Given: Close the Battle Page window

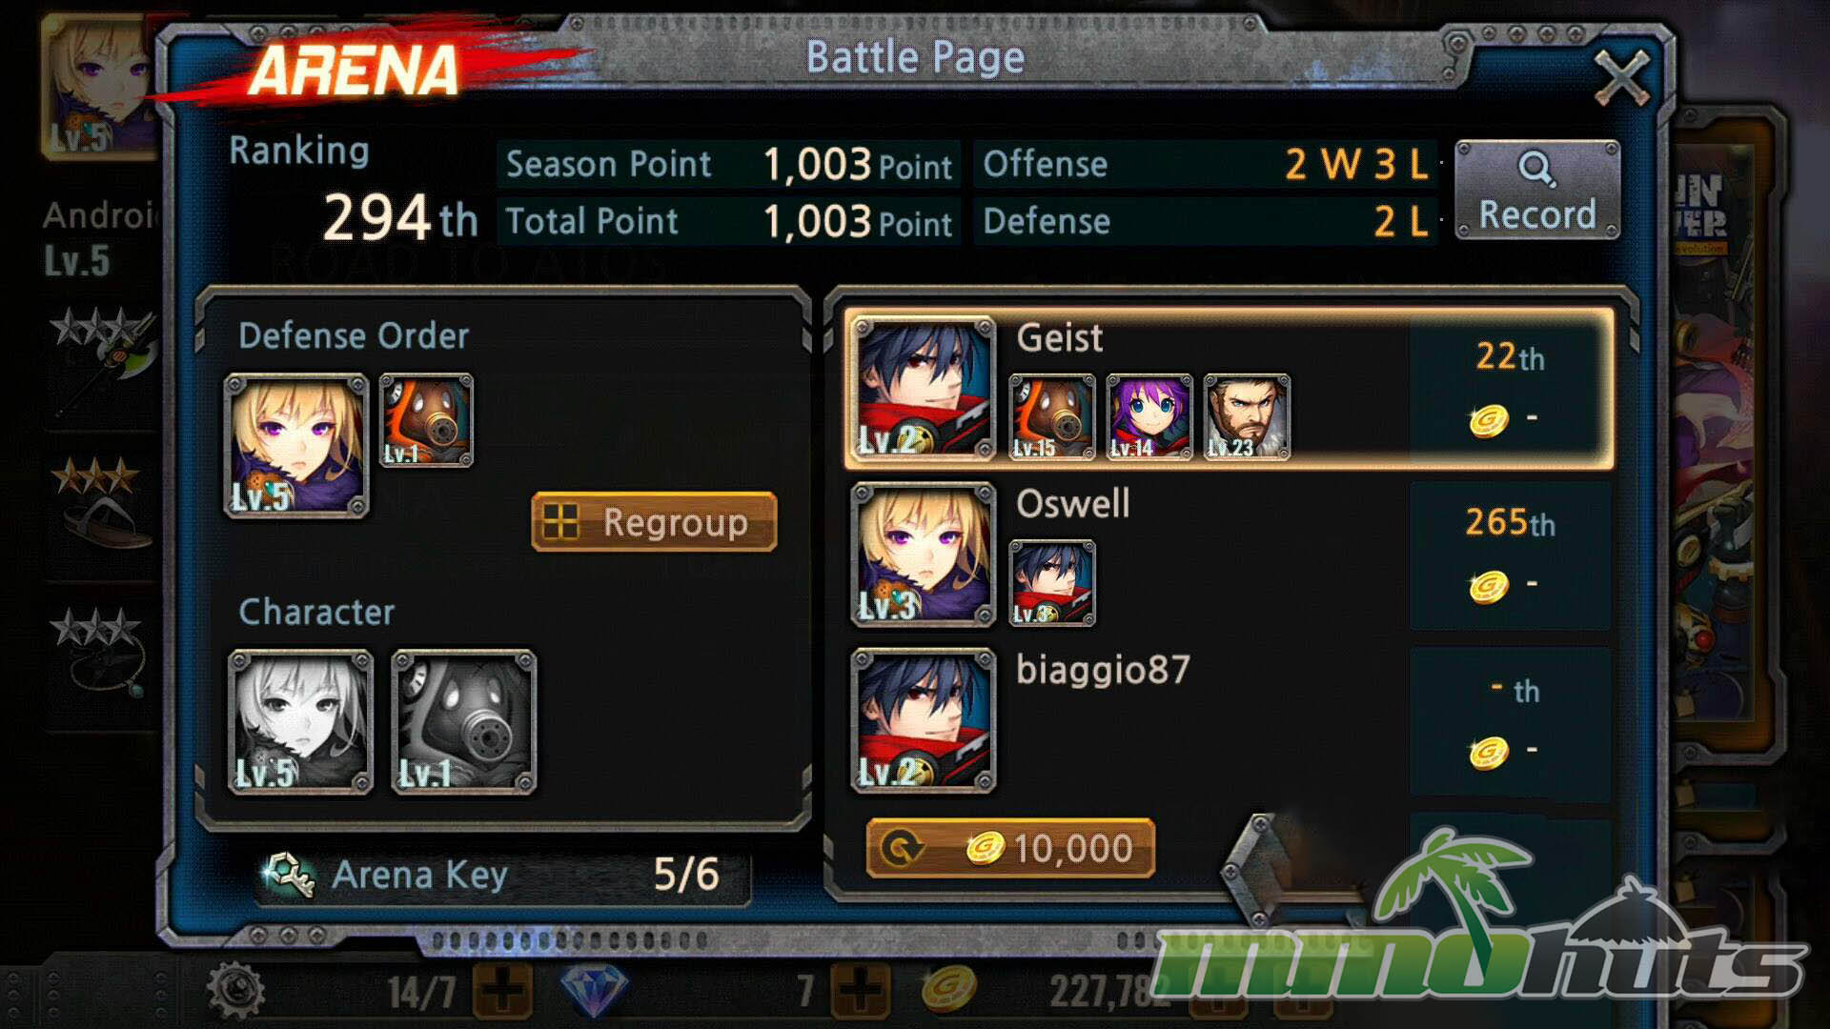Looking at the screenshot, I should coord(1621,77).
